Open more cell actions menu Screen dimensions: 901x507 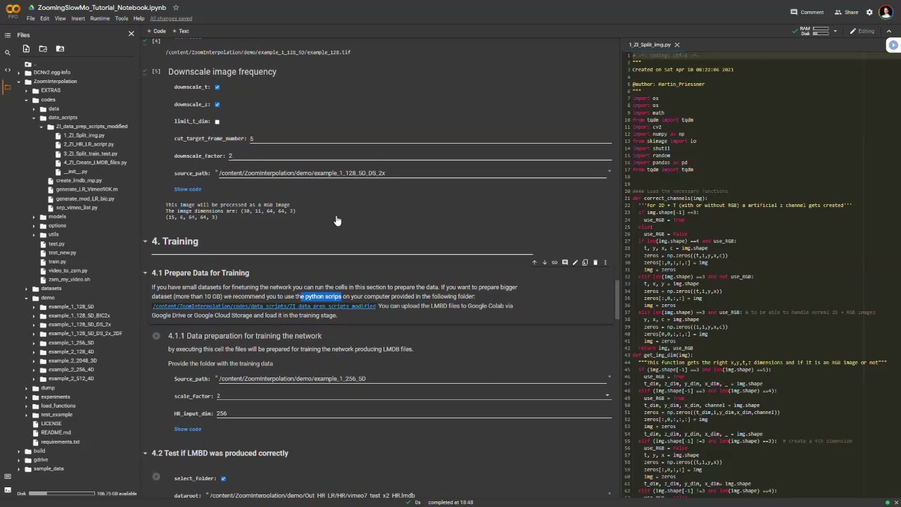click(x=605, y=263)
